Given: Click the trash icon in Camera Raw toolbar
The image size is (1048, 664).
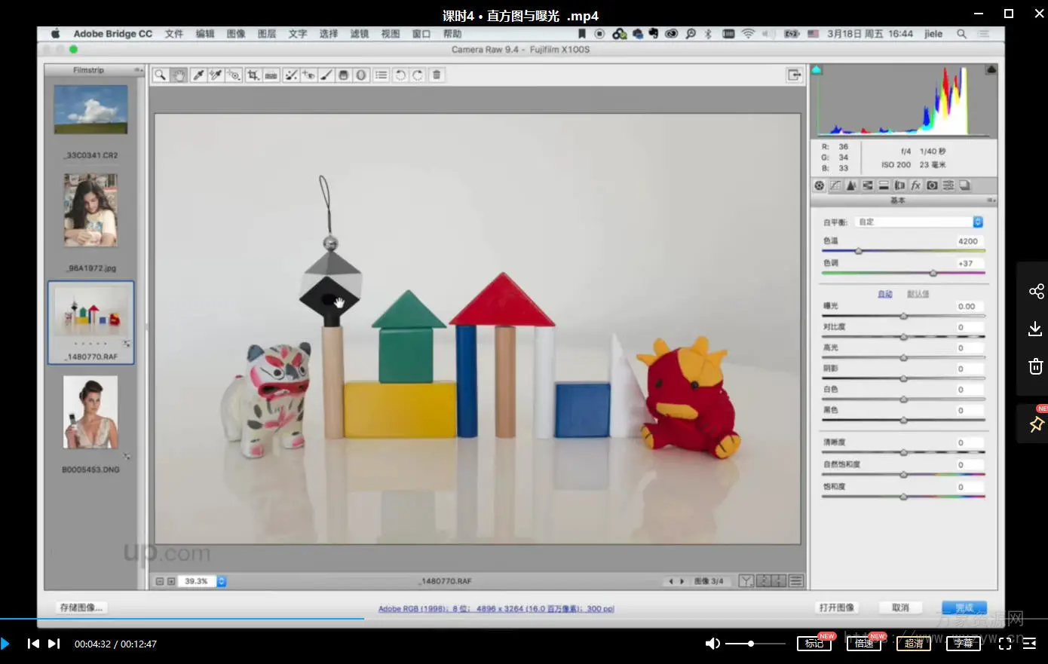Looking at the screenshot, I should point(437,75).
